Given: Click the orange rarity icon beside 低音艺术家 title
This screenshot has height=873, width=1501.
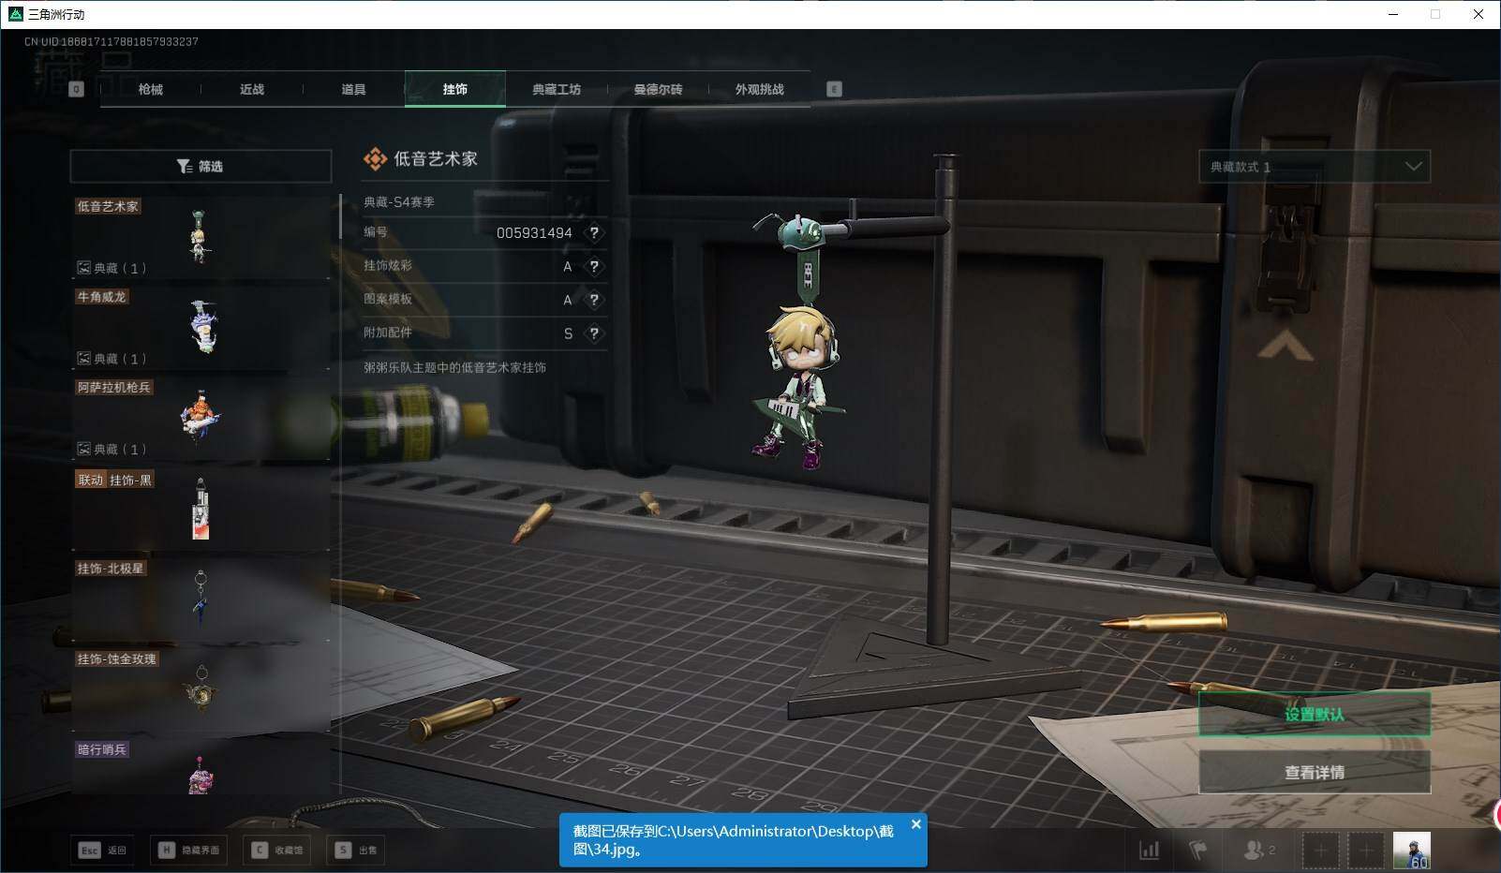Looking at the screenshot, I should (375, 159).
